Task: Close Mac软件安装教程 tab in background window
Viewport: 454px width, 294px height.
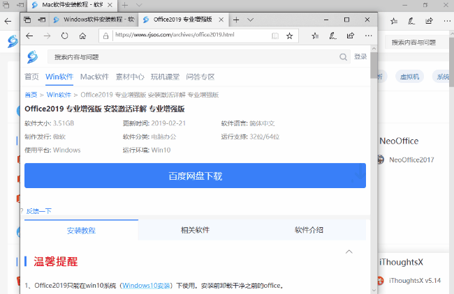Action: (x=110, y=5)
